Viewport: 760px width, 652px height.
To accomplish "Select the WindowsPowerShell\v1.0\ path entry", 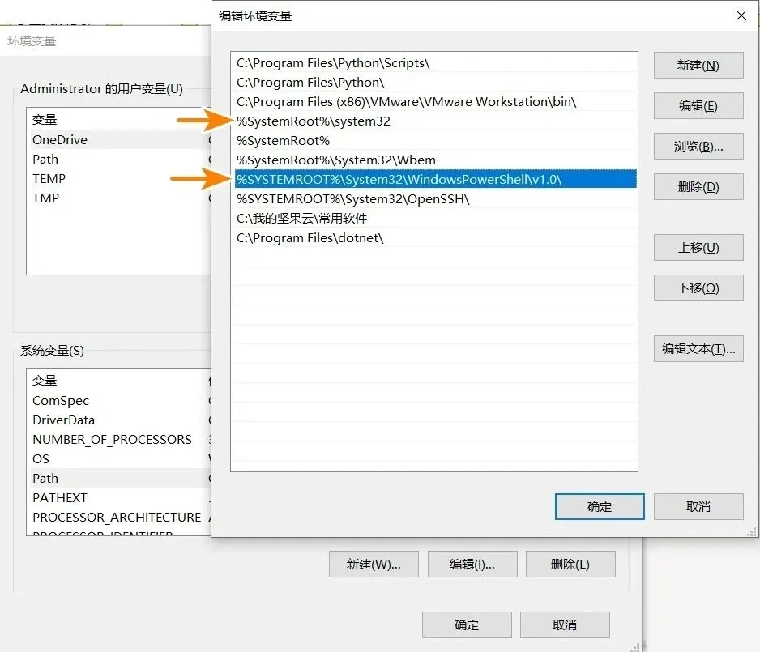I will point(435,179).
